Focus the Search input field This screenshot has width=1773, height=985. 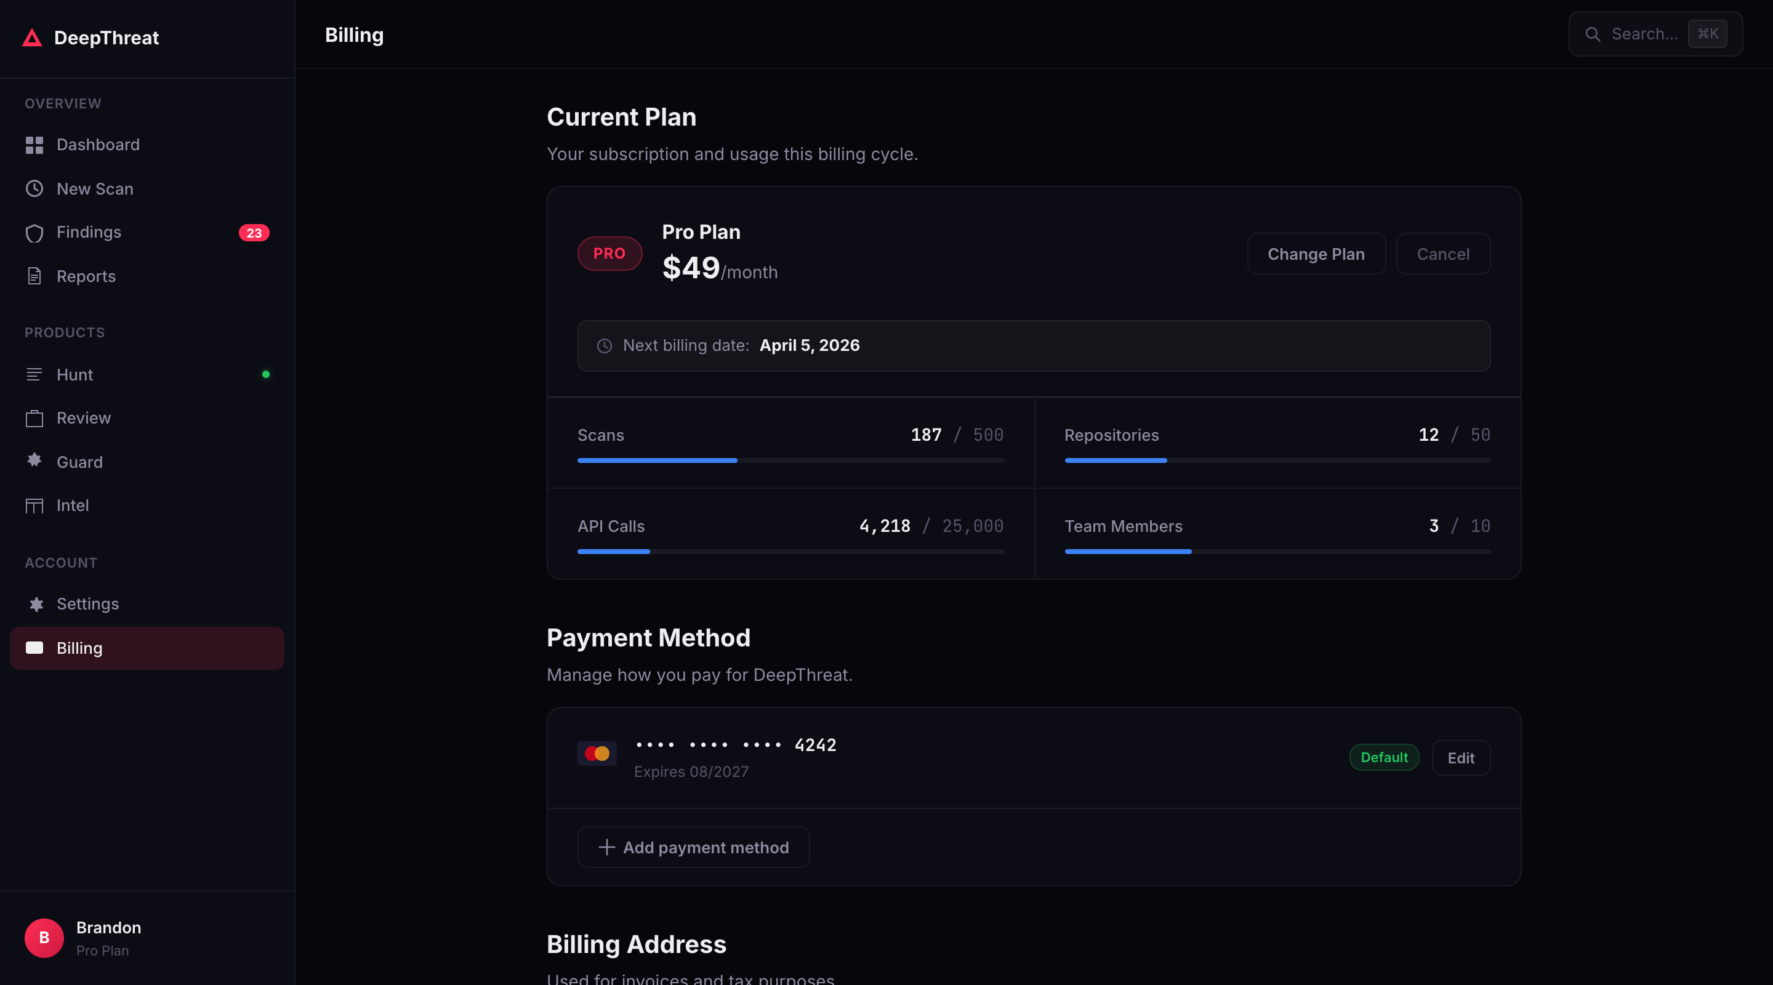[1644, 34]
